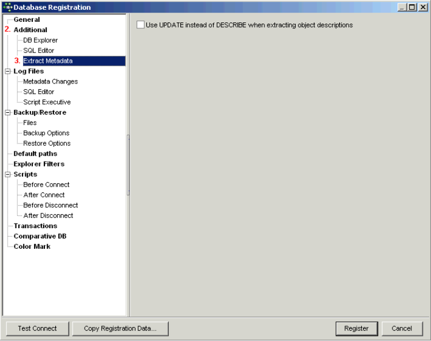Select Before Connect script item

[x=46, y=185]
